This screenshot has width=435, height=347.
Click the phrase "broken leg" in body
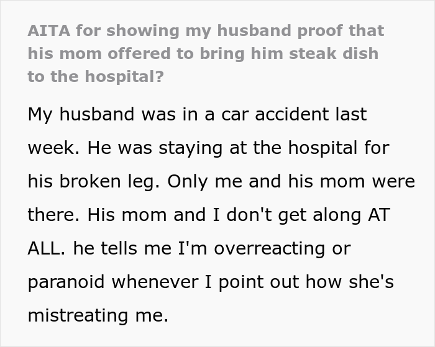107,182
